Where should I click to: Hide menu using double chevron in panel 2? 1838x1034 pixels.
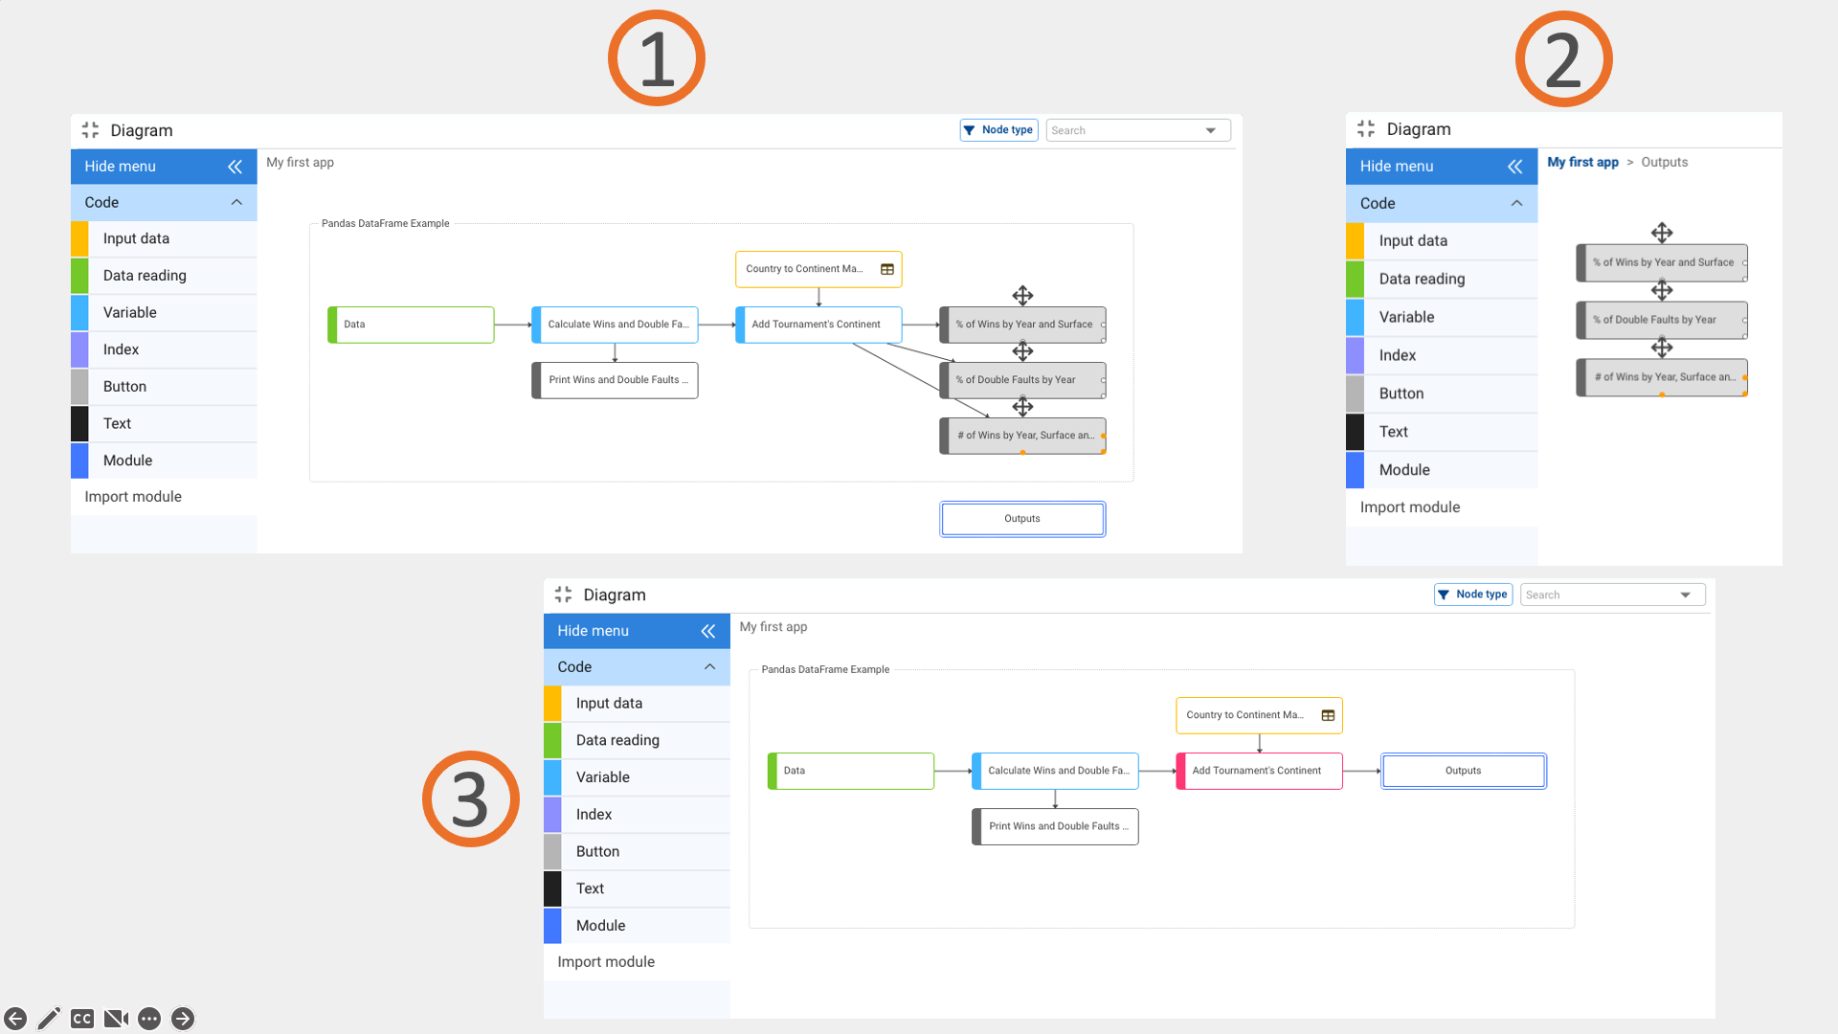click(1514, 167)
